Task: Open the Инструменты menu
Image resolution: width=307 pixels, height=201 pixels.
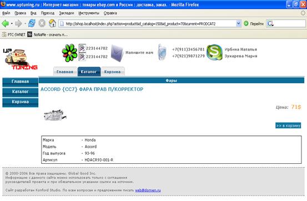Action: click(x=89, y=13)
